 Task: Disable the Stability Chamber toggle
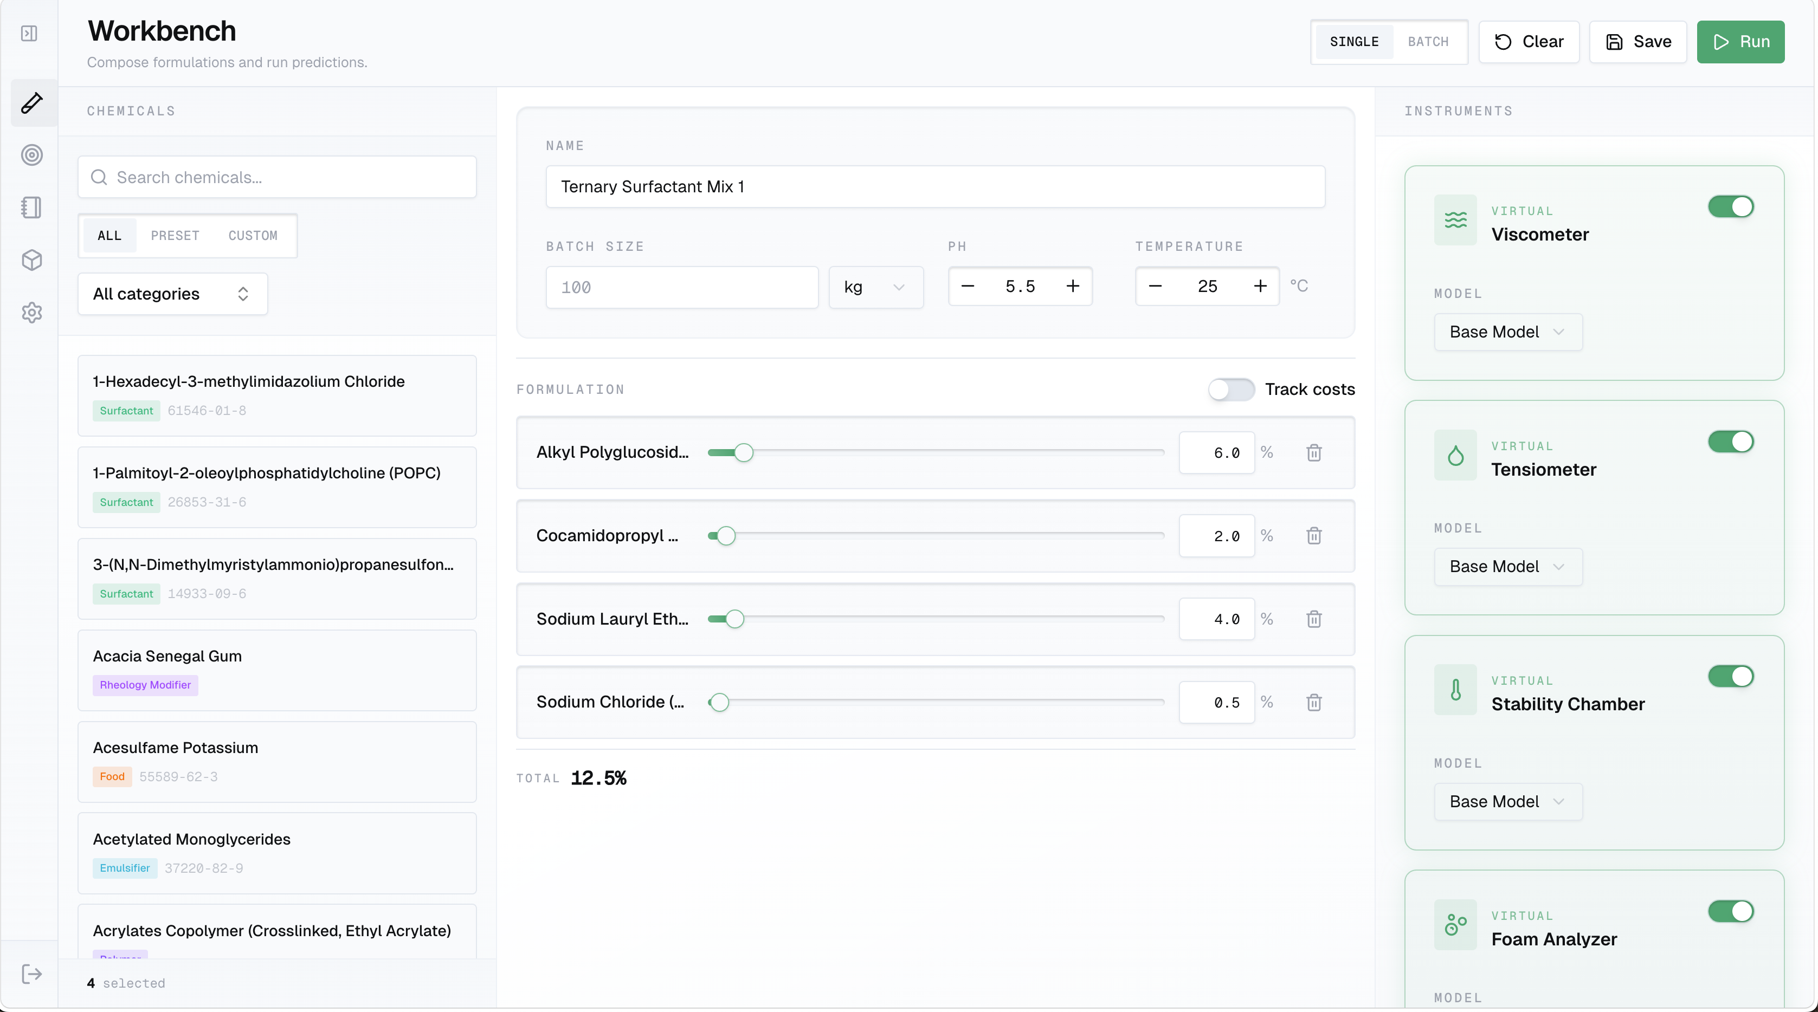click(1731, 676)
